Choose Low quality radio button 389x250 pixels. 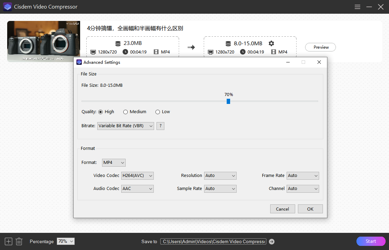(x=158, y=112)
